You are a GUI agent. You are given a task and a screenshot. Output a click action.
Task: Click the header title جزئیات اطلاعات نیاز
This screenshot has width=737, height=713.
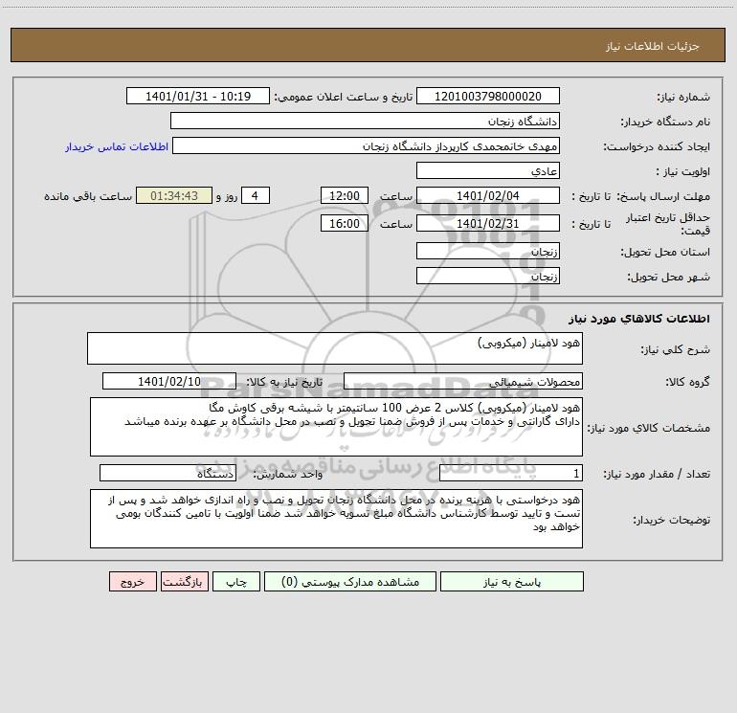coord(652,46)
